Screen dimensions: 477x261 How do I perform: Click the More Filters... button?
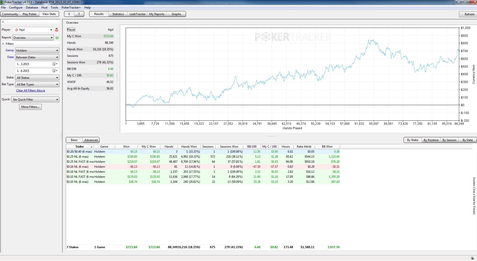pyautogui.click(x=30, y=107)
